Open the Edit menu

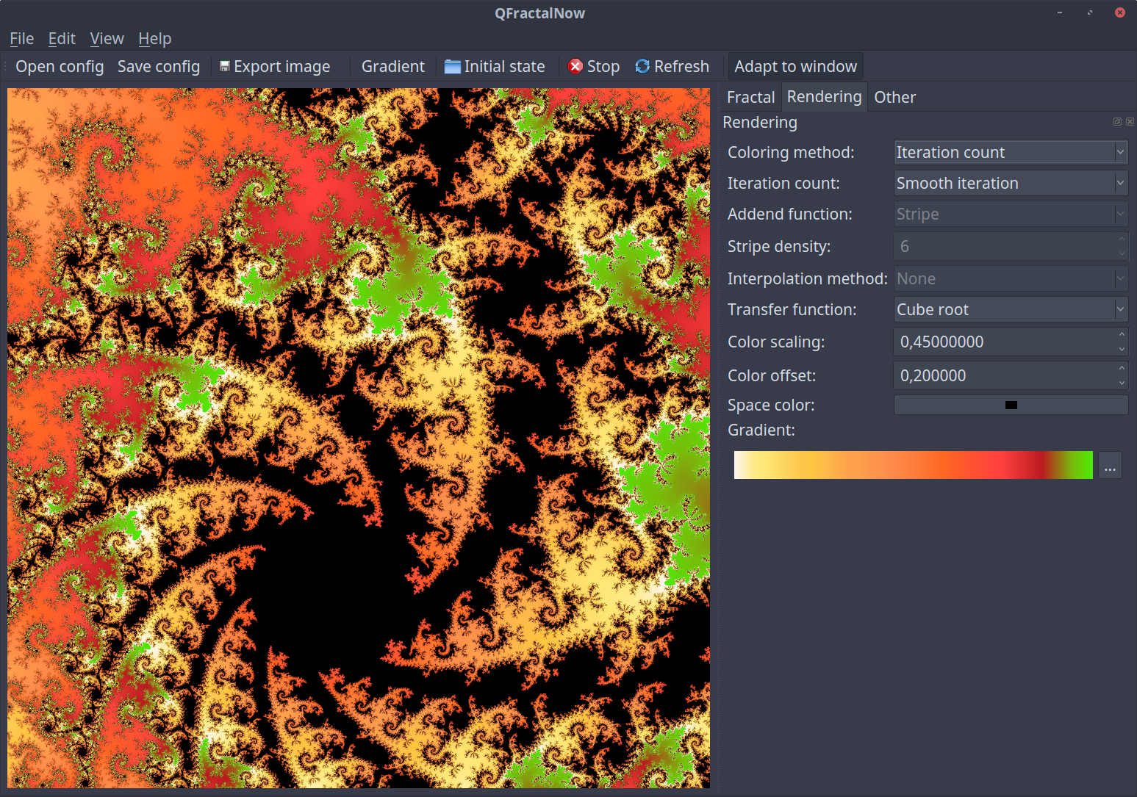coord(62,38)
